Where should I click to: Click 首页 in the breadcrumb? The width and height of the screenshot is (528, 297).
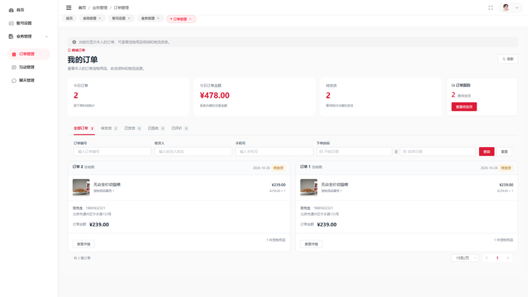tap(82, 7)
